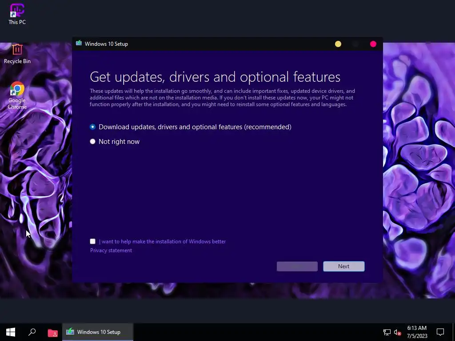The width and height of the screenshot is (455, 341).
Task: Open the Recycle Bin desktop icon
Action: 17,54
